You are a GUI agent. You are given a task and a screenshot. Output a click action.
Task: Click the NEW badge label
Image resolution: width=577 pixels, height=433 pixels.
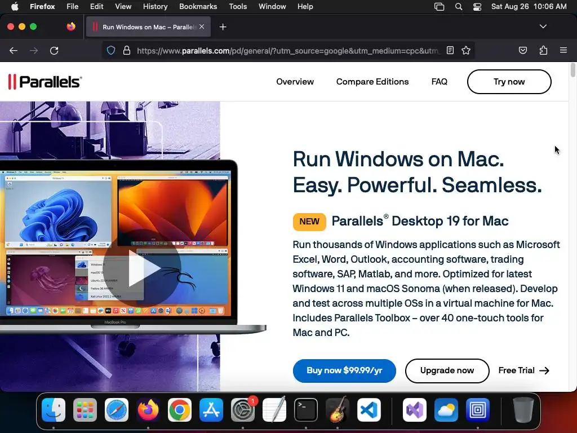(309, 222)
